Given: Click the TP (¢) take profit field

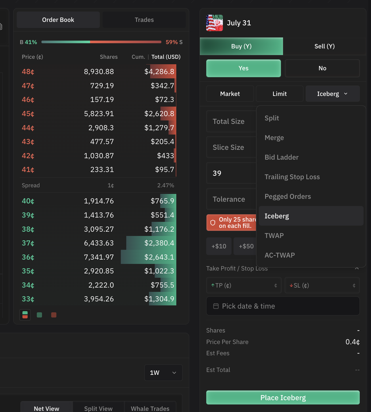Looking at the screenshot, I should point(244,285).
